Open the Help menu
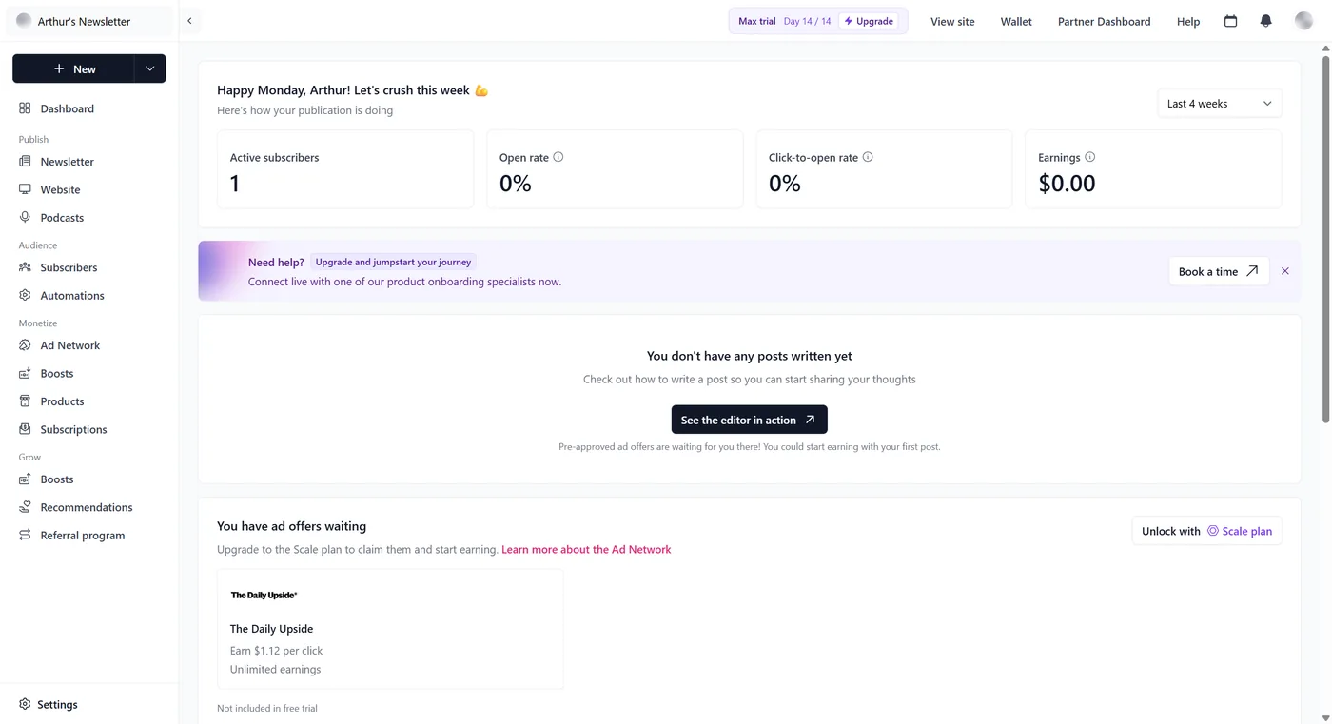Image resolution: width=1332 pixels, height=724 pixels. [x=1188, y=21]
